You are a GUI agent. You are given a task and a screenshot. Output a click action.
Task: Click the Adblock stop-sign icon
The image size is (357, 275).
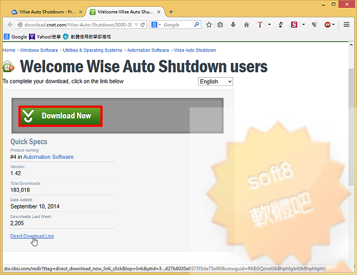(327, 25)
